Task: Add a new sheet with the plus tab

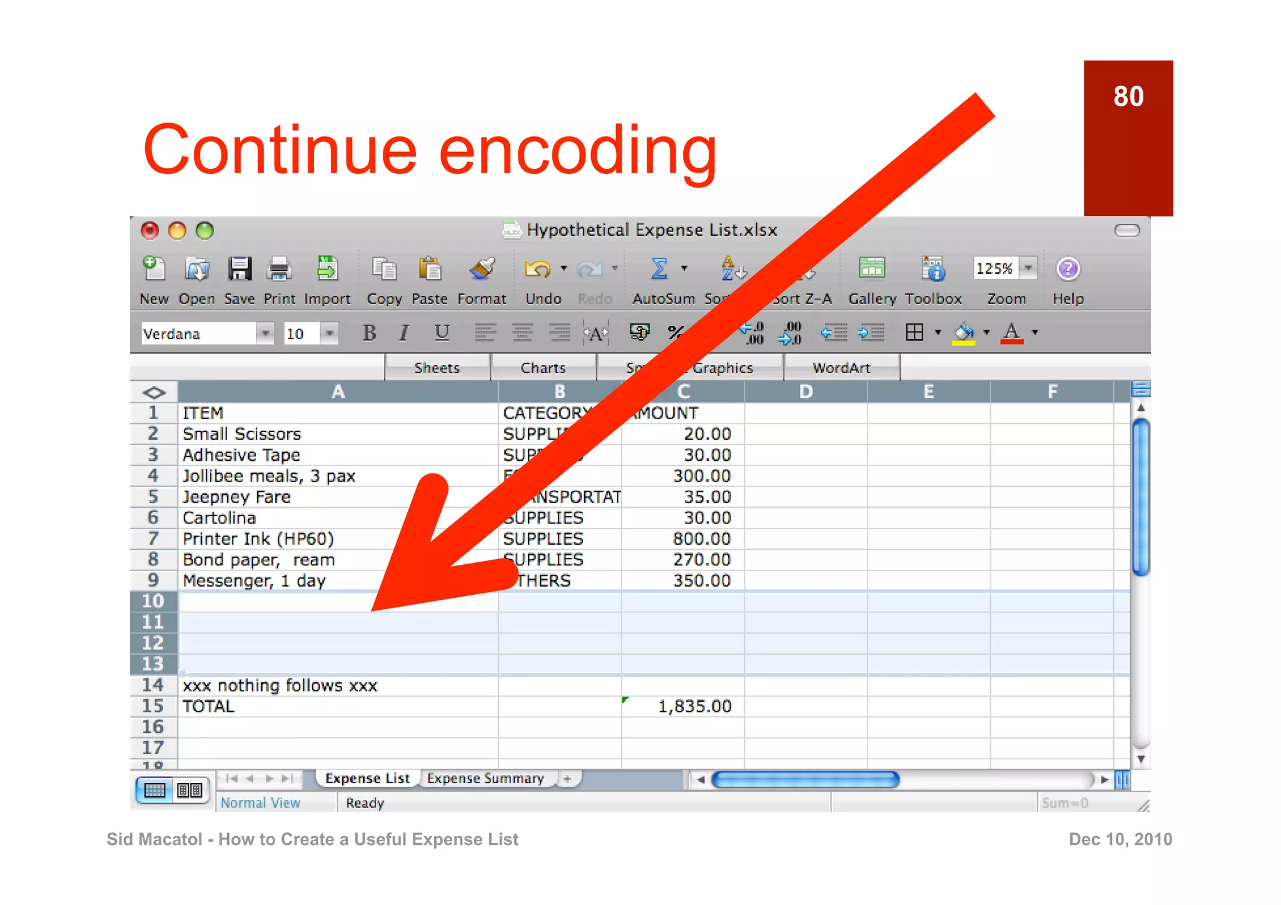Action: (x=567, y=779)
